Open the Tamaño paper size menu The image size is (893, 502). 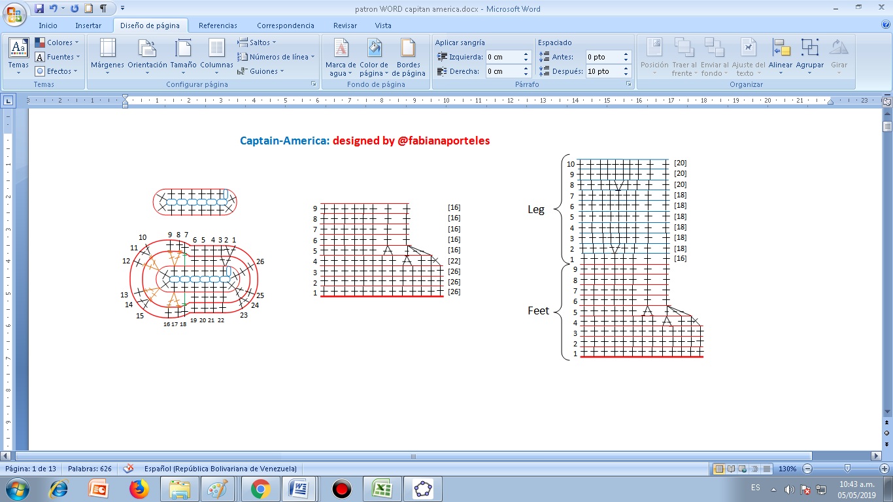(184, 56)
